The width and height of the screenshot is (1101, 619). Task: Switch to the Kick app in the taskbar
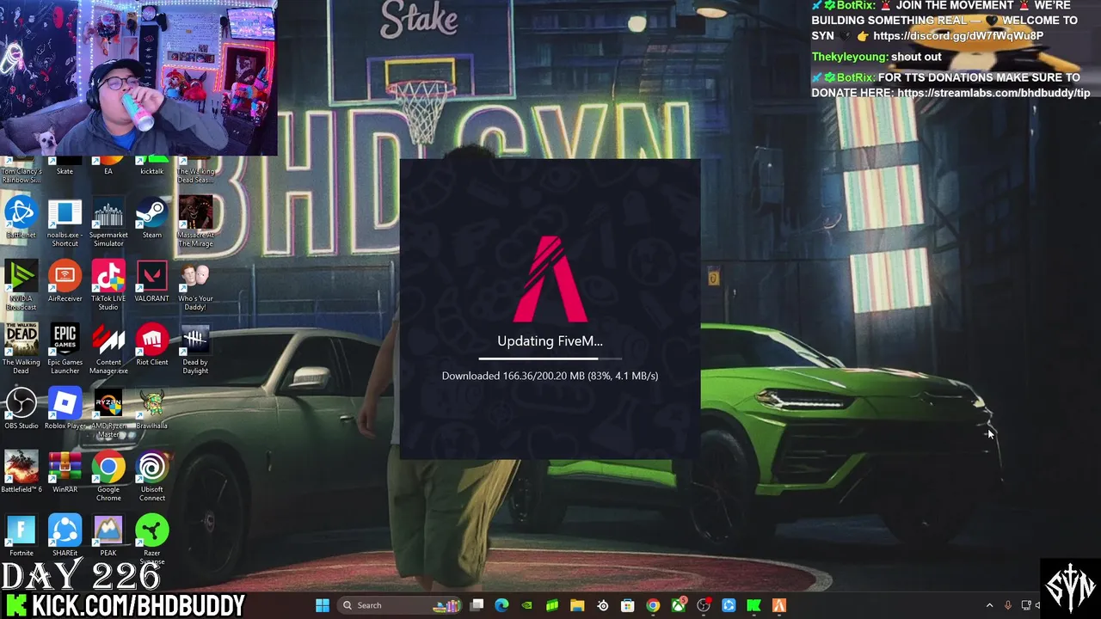point(754,605)
